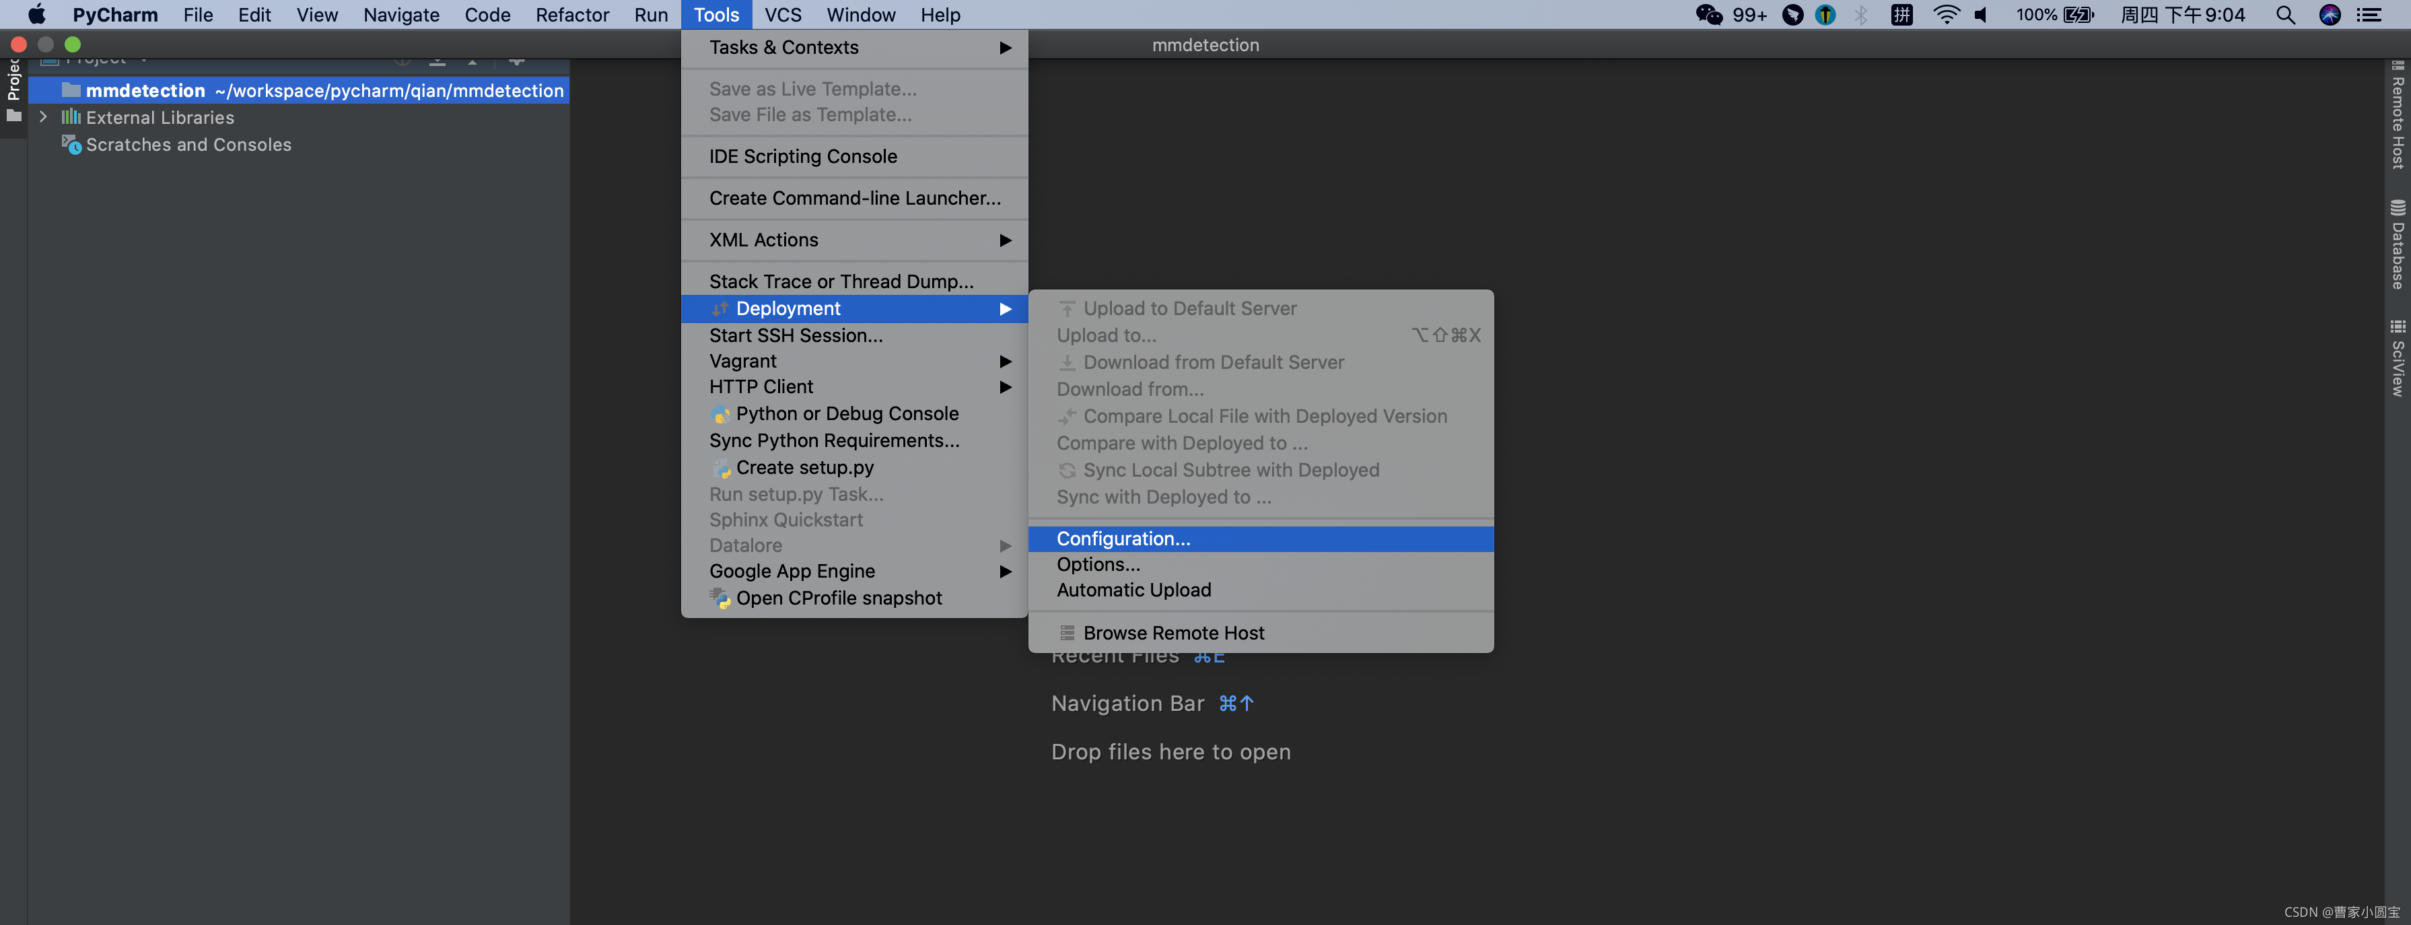Screen dimensions: 2411x925
Task: Open Spotlight search magnifier in menu bar
Action: tap(2284, 15)
